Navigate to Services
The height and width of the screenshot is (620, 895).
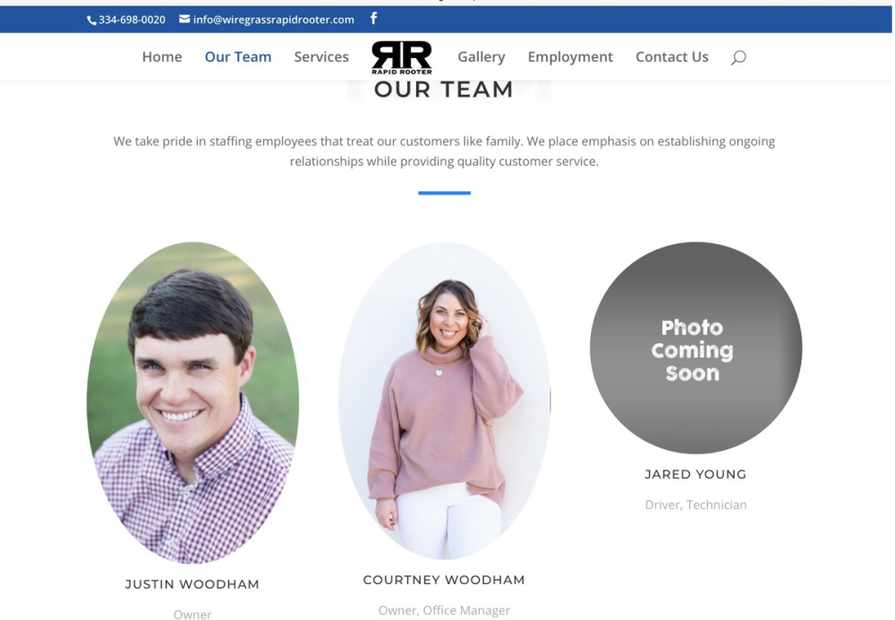tap(321, 56)
